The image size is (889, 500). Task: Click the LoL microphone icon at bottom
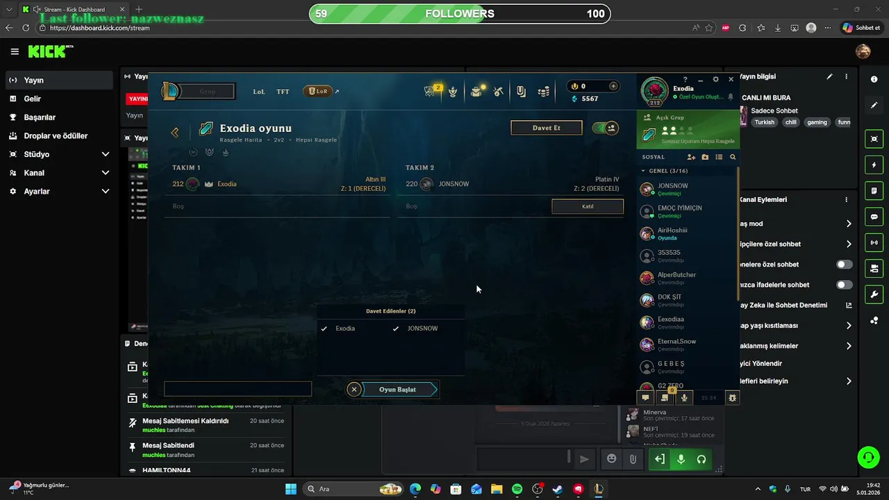pos(684,398)
